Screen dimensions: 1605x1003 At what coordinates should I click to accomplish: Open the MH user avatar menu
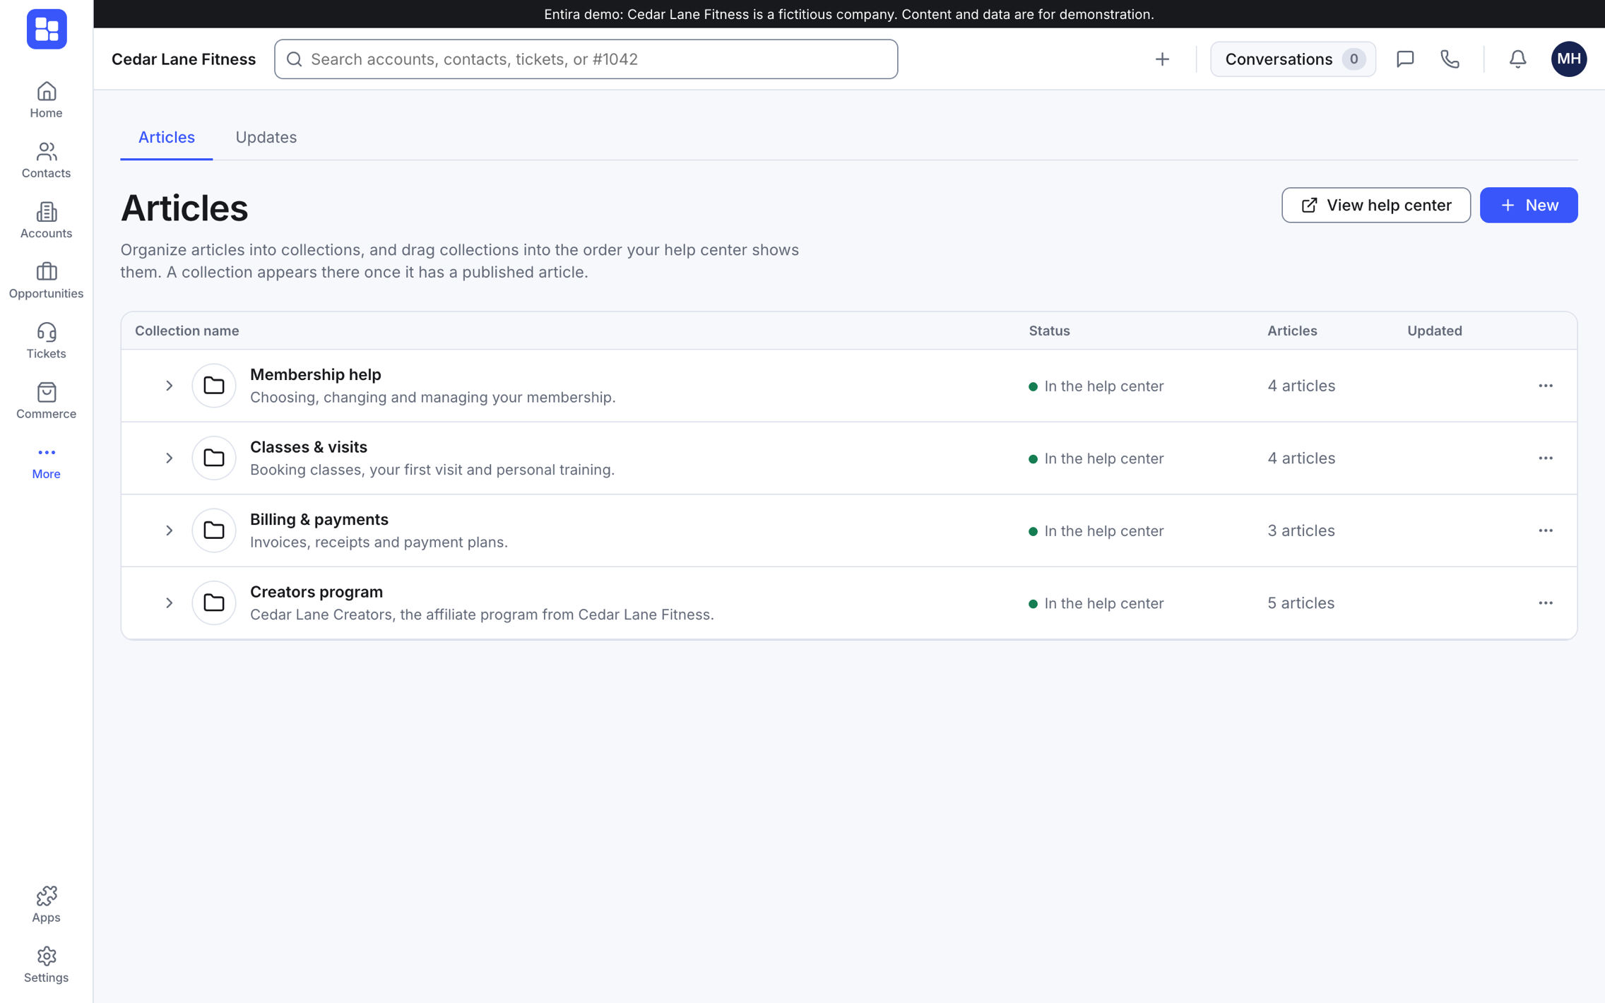(x=1568, y=59)
